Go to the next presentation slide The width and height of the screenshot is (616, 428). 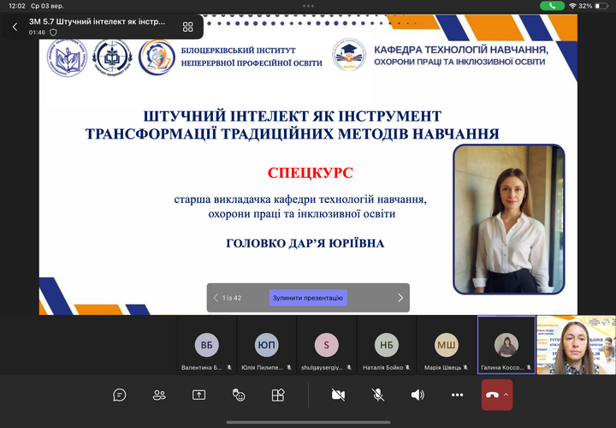[x=400, y=298]
